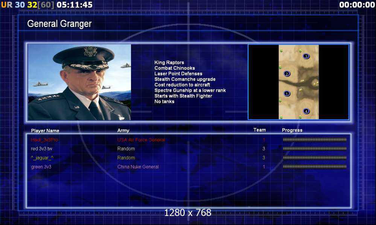Click green 3v3's loading progress bar
This screenshot has width=376, height=225.
click(315, 167)
